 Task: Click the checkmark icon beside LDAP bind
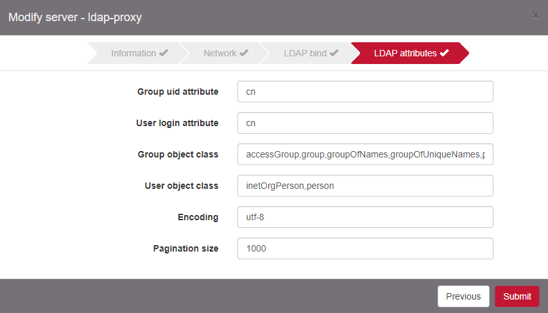click(334, 53)
